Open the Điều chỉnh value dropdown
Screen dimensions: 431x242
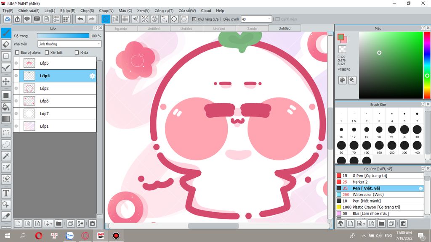(x=256, y=19)
